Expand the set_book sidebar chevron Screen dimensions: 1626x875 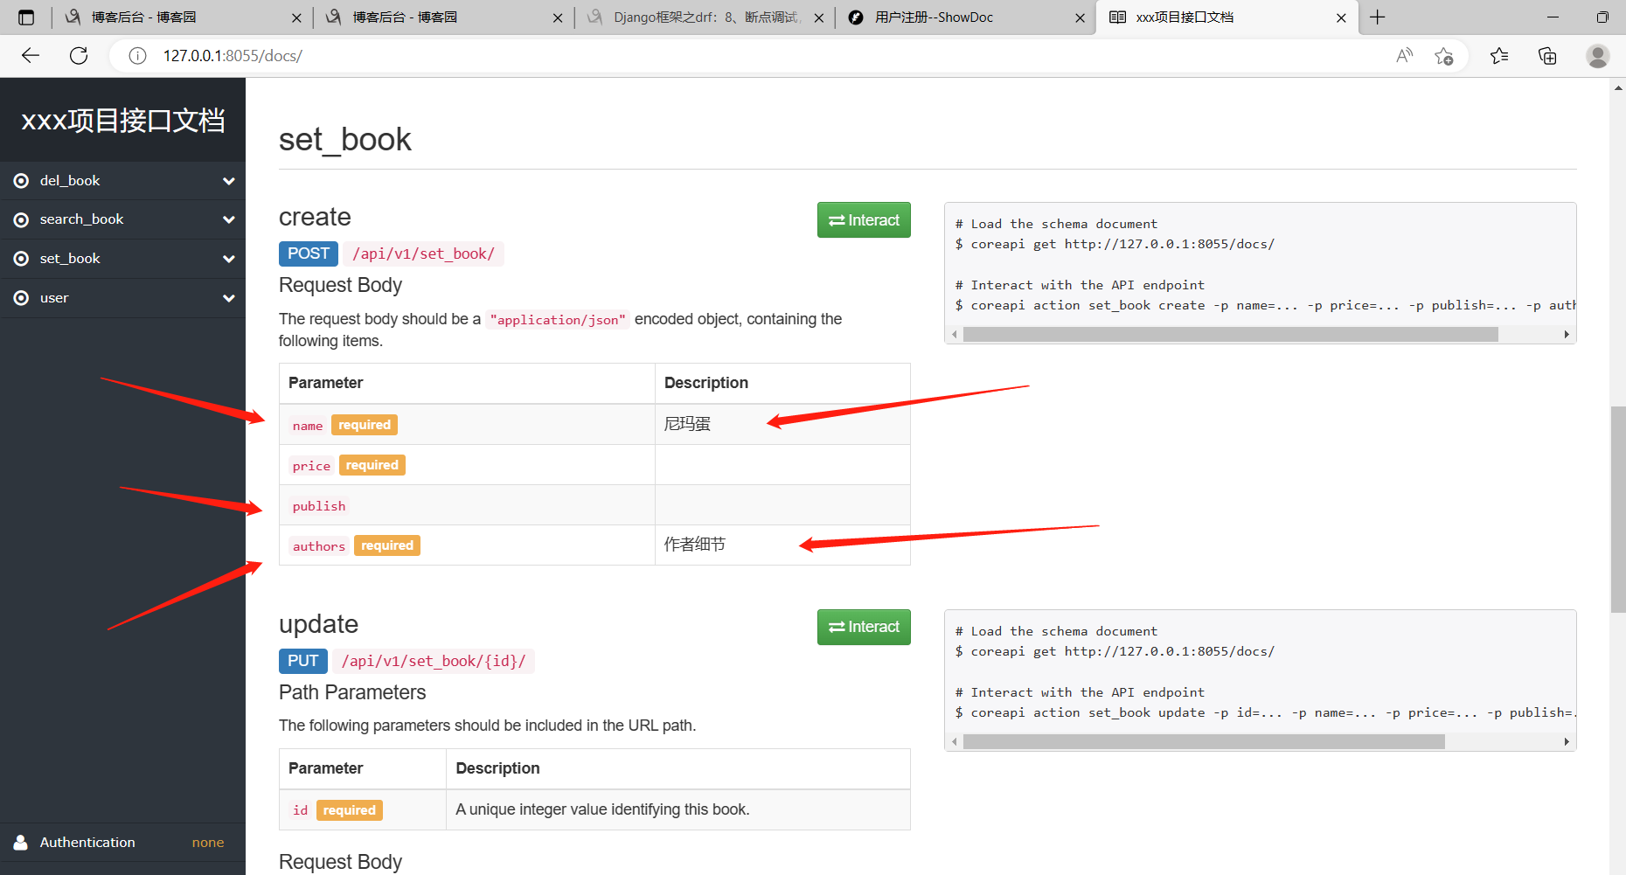[229, 259]
